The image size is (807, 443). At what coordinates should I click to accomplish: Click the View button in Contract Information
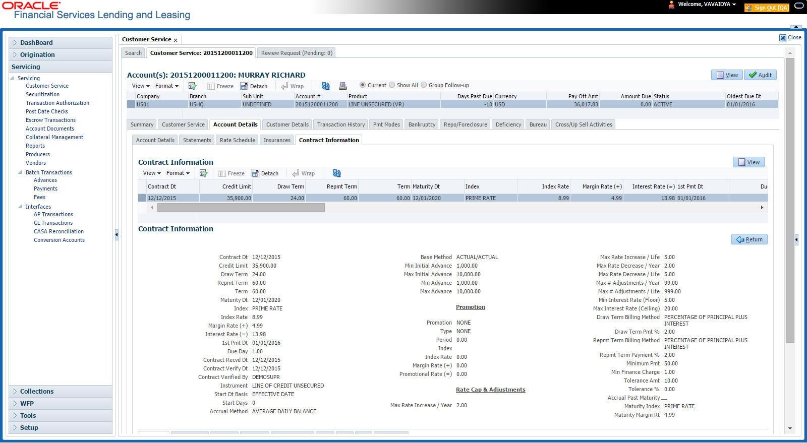click(748, 162)
